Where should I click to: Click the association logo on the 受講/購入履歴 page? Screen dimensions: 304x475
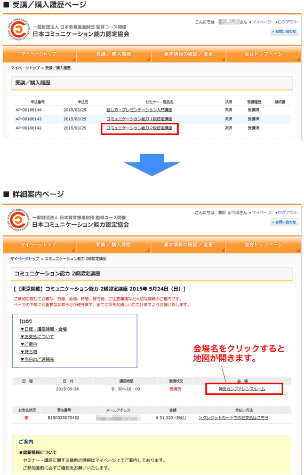(x=19, y=30)
